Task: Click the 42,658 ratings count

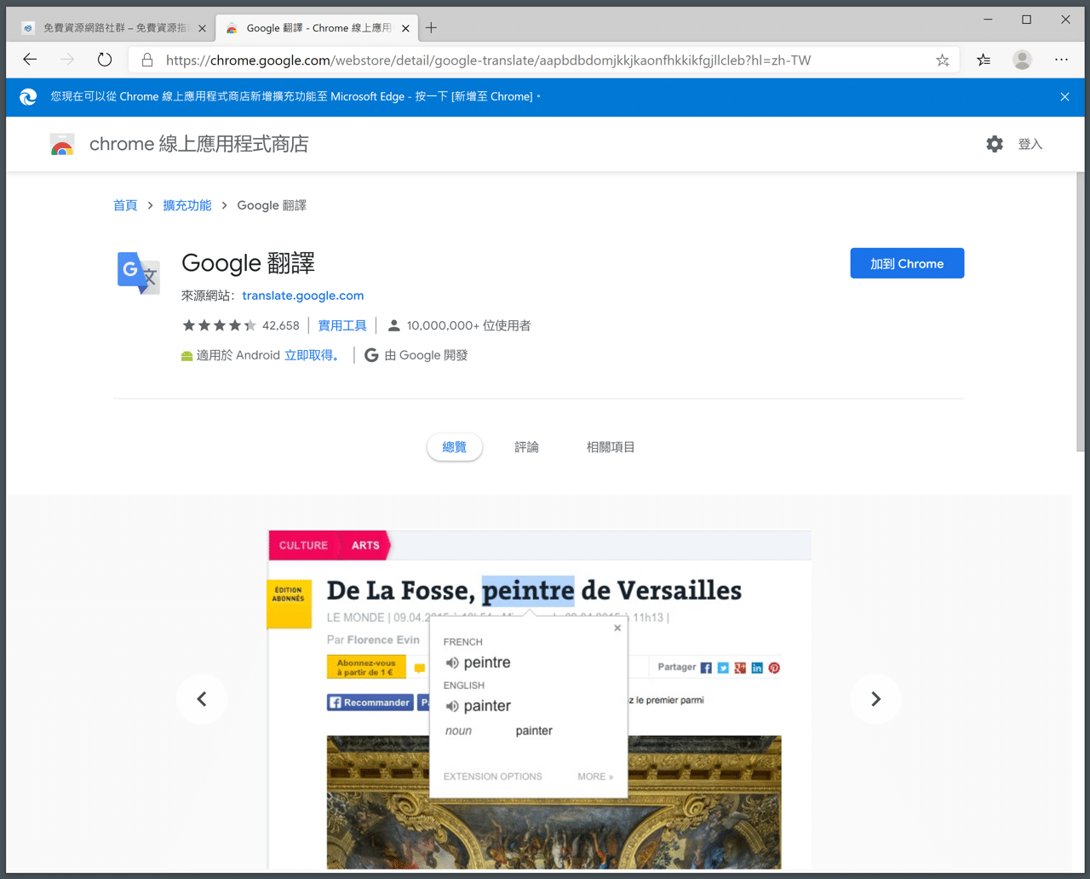Action: coord(281,325)
